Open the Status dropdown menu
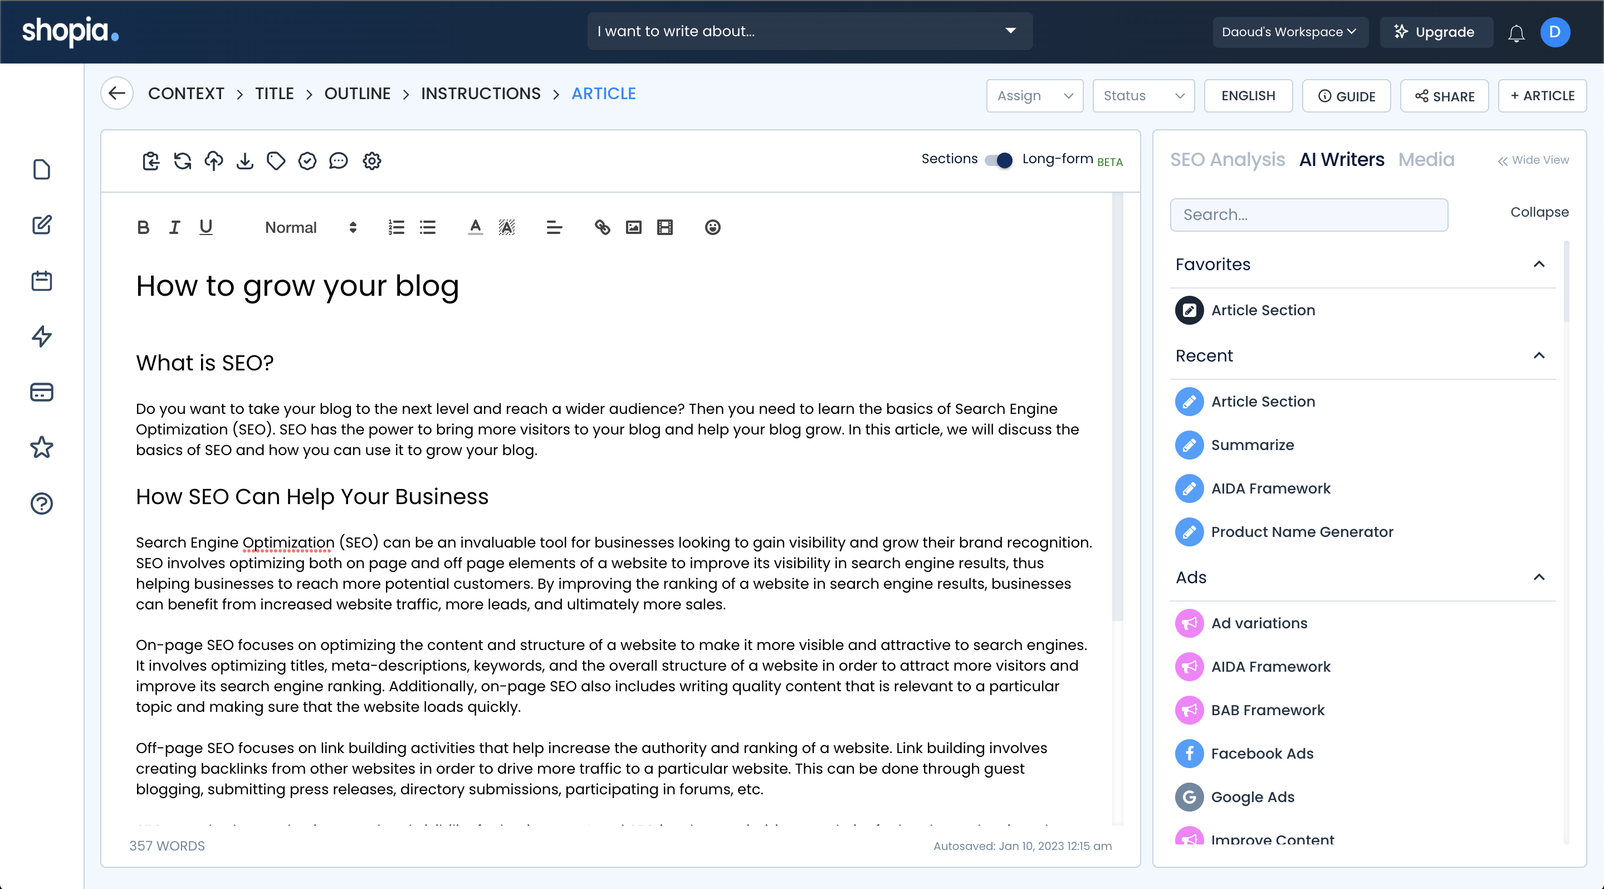The height and width of the screenshot is (889, 1604). point(1142,95)
